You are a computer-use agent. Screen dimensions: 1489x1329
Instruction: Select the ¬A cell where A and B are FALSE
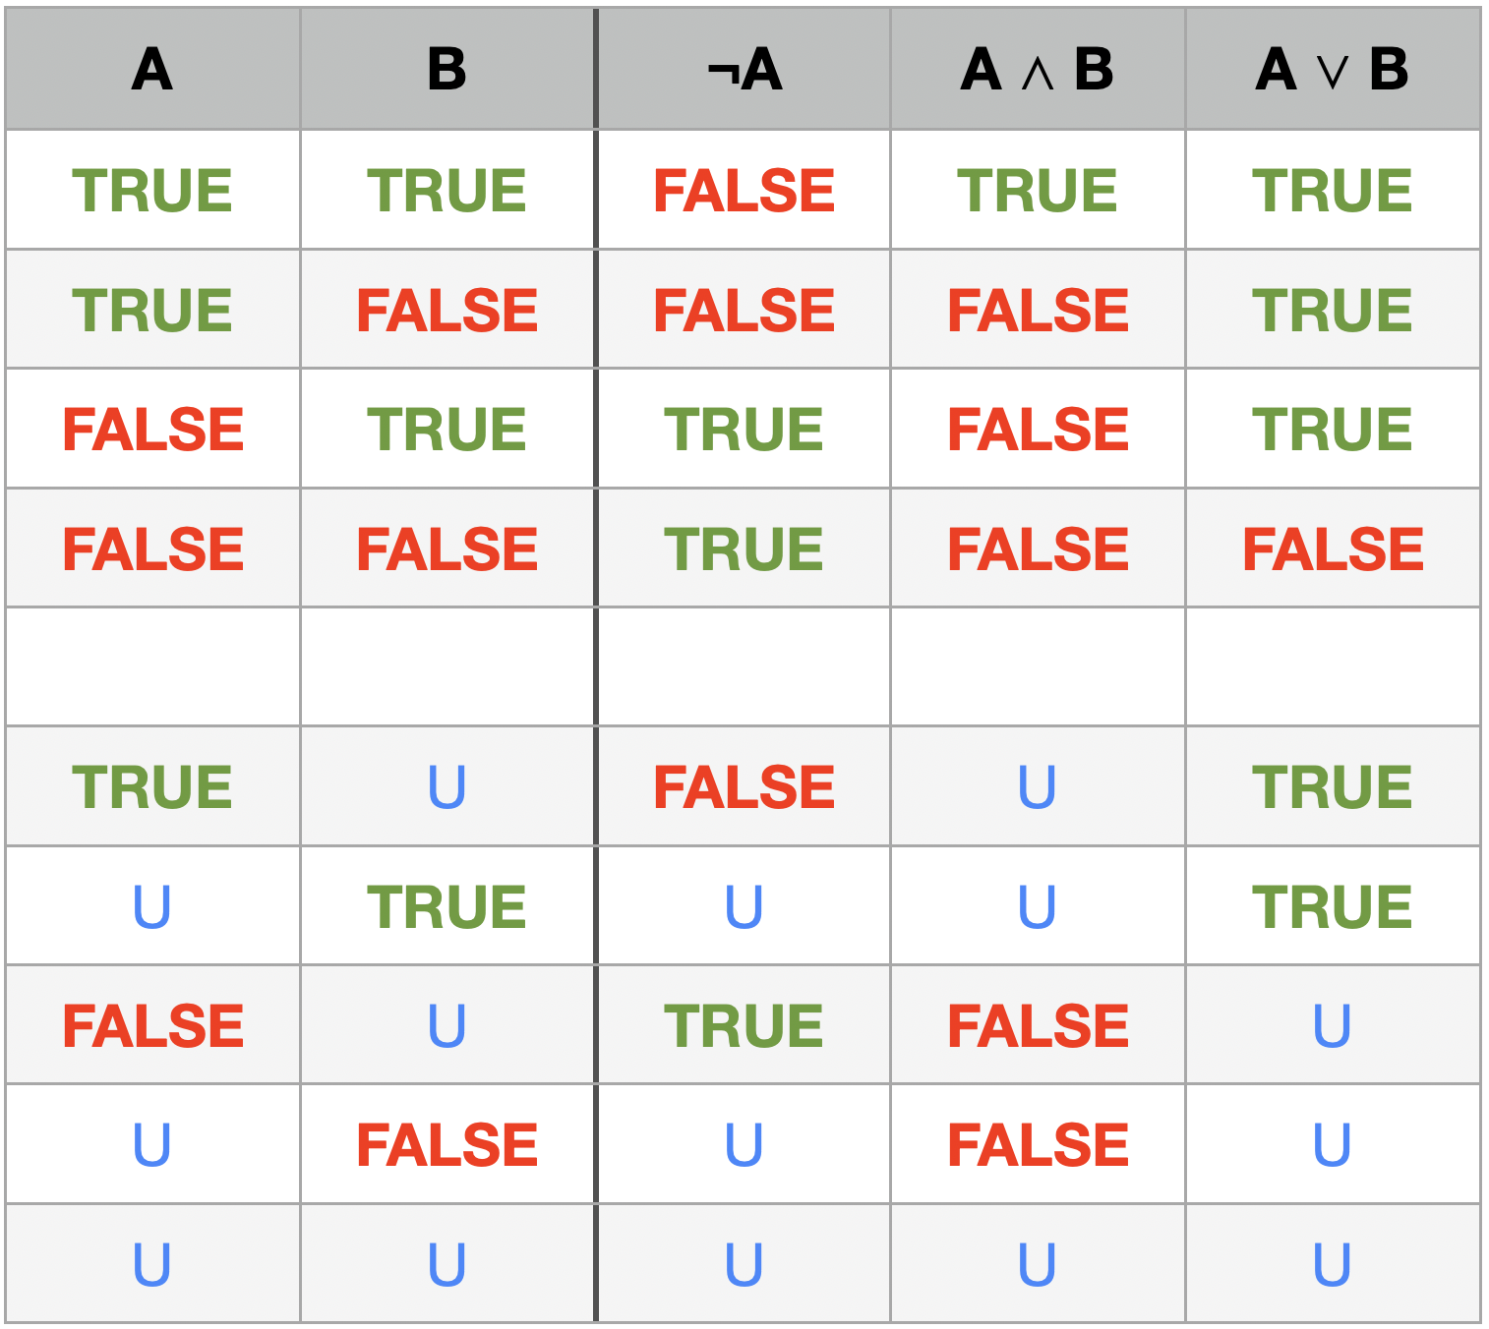[744, 549]
